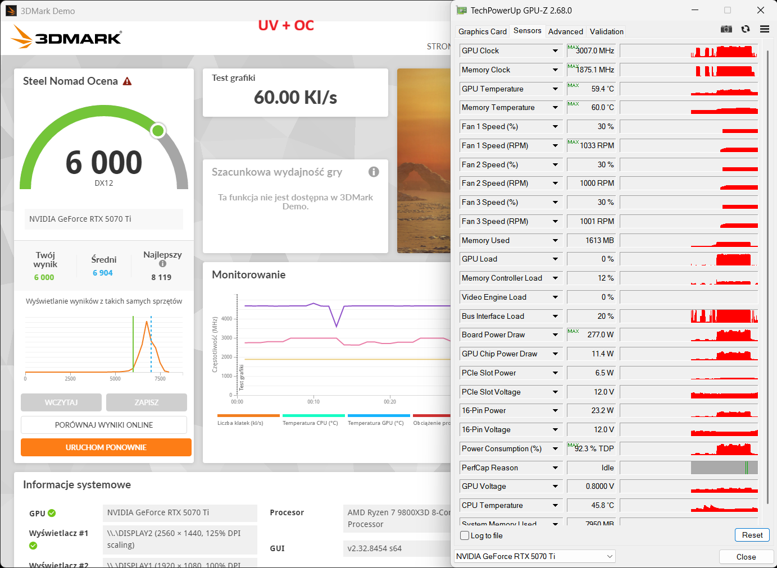The height and width of the screenshot is (568, 777).
Task: Click the blue Temperatura GPU legend bar
Action: tap(379, 416)
